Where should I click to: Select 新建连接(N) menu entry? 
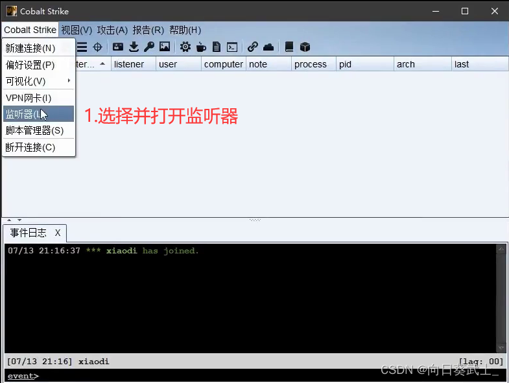[x=39, y=48]
